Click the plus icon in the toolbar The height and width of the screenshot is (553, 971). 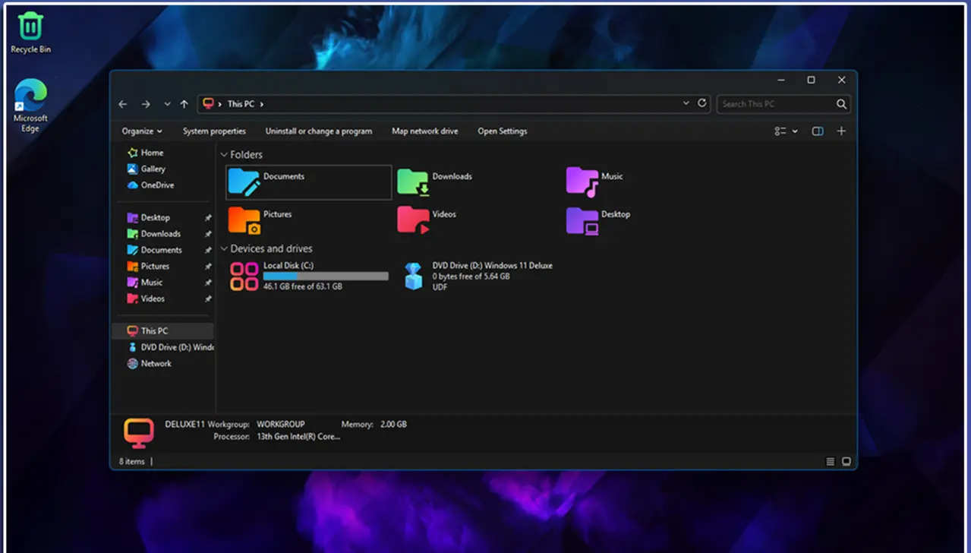(841, 131)
